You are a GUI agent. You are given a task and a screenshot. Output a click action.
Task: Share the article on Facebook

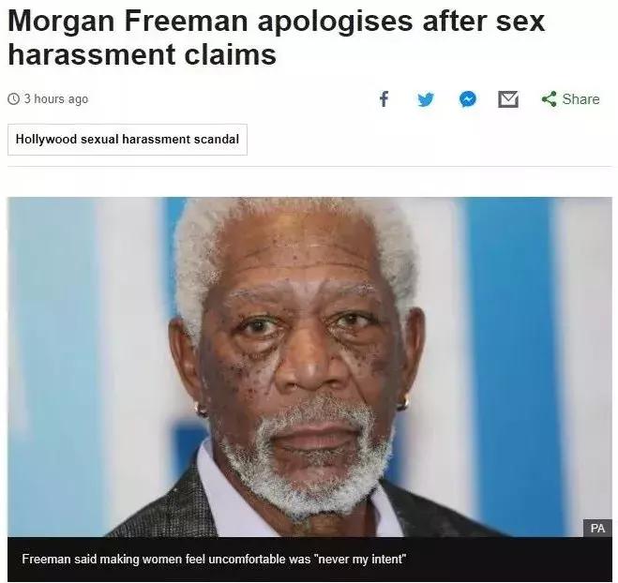(384, 98)
